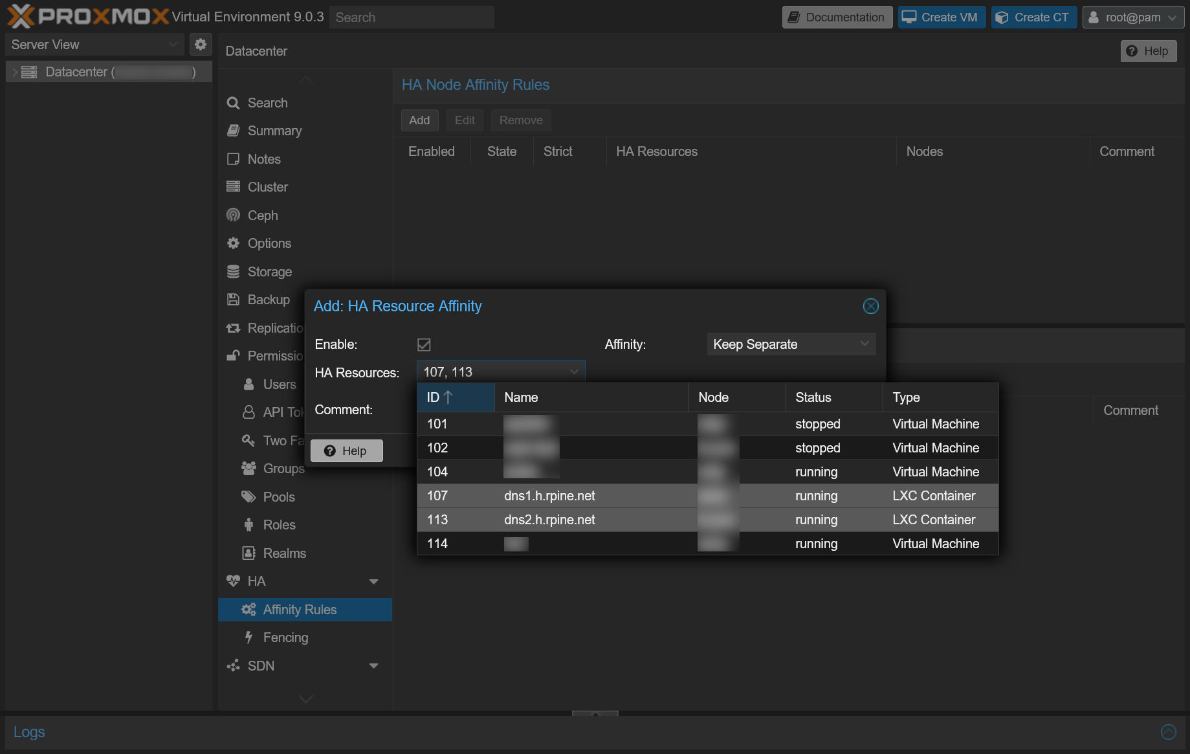
Task: Collapse the SDN submenu arrow
Action: tap(373, 666)
